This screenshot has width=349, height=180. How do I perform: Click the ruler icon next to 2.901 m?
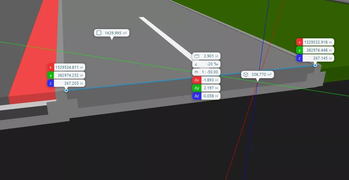pyautogui.click(x=197, y=56)
